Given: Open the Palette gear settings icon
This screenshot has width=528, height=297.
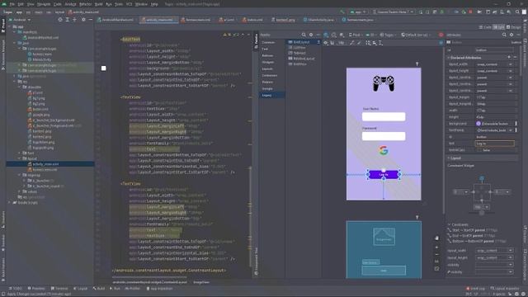Looking at the screenshot, I should [311, 35].
